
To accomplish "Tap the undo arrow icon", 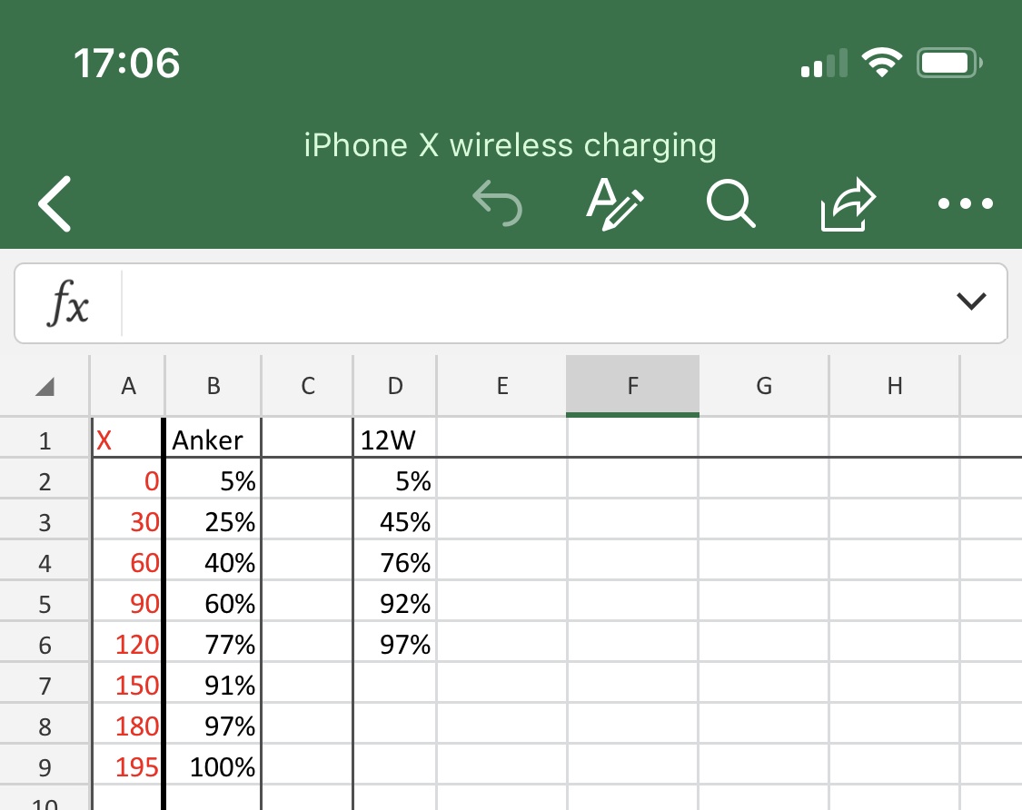I will pyautogui.click(x=498, y=202).
